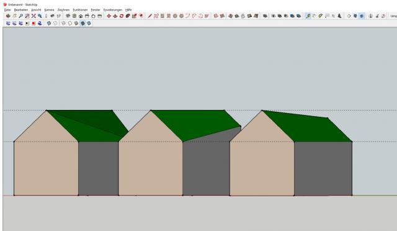Open the Kamera menu

(x=49, y=10)
